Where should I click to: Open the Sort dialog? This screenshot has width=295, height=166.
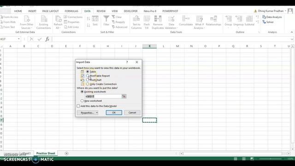point(95,21)
